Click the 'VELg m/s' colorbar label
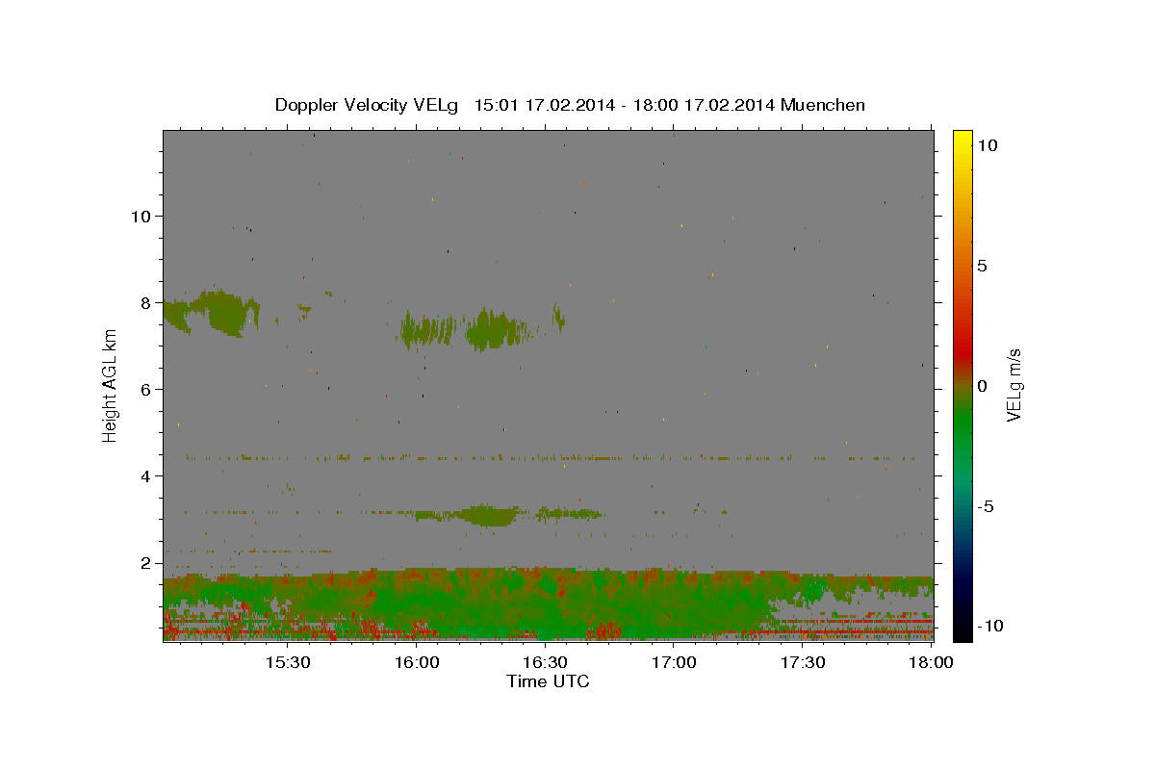This screenshot has height=770, width=1155. point(1014,385)
